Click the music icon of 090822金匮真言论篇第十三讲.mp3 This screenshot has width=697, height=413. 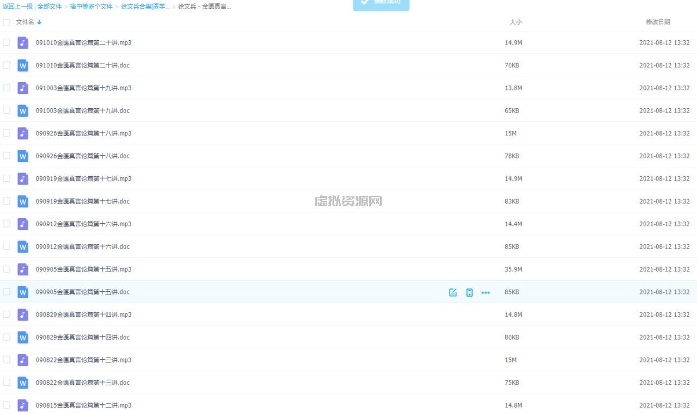tap(23, 360)
